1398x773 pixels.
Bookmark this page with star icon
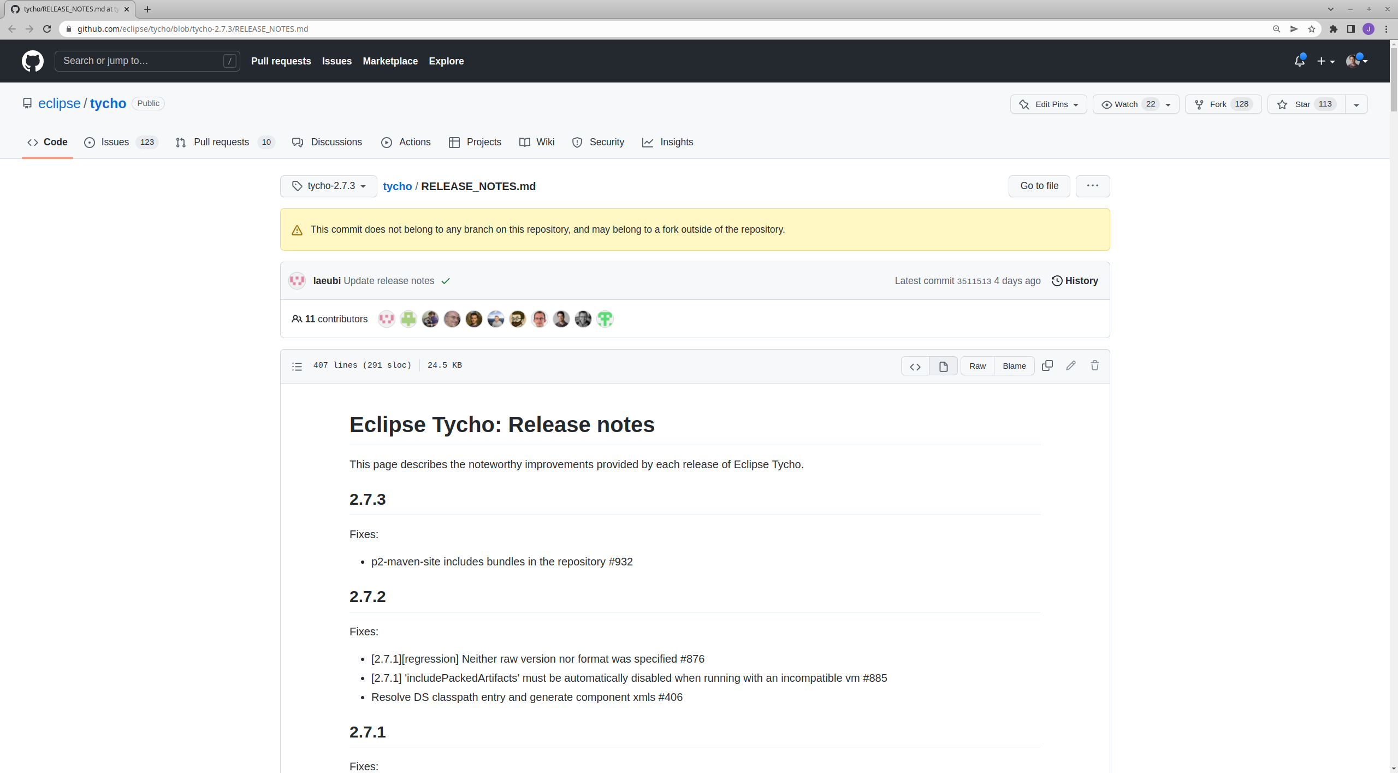(x=1311, y=29)
